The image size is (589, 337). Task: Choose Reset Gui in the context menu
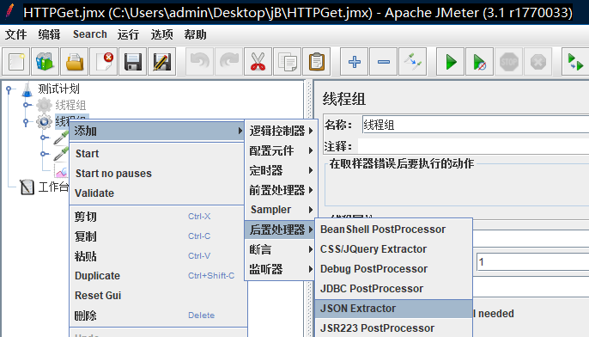pos(158,295)
